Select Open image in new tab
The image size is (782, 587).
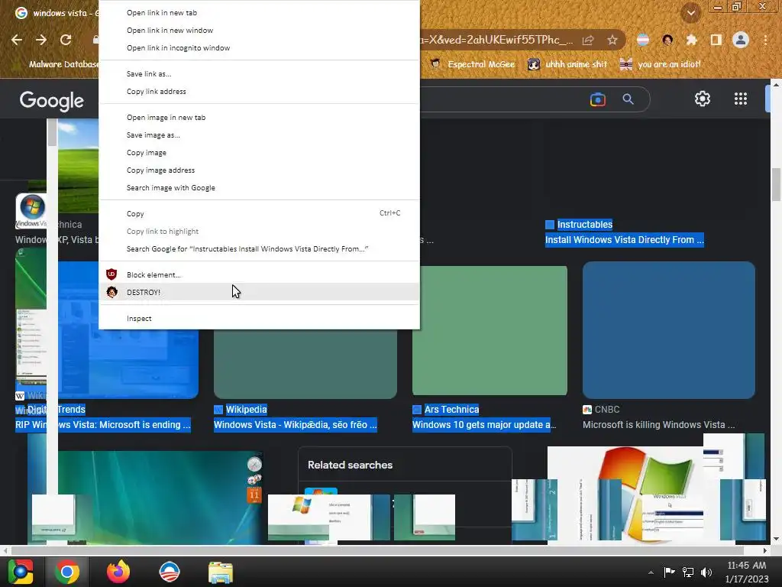coord(259,117)
